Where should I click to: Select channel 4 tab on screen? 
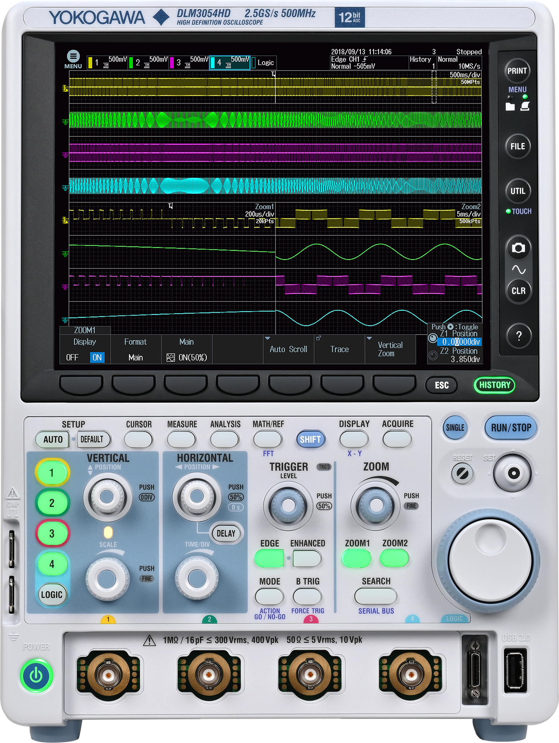[230, 62]
